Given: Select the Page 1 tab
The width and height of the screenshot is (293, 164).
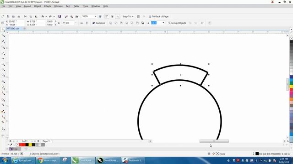Looking at the screenshot, I should (x=46, y=141).
